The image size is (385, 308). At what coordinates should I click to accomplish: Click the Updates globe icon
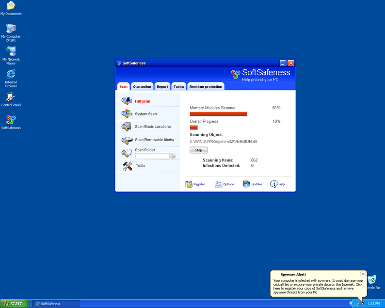click(x=246, y=184)
